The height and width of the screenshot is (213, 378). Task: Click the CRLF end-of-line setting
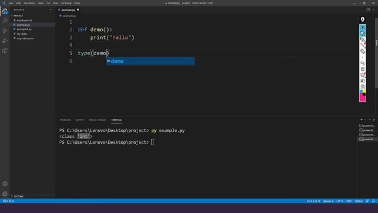[349, 201]
